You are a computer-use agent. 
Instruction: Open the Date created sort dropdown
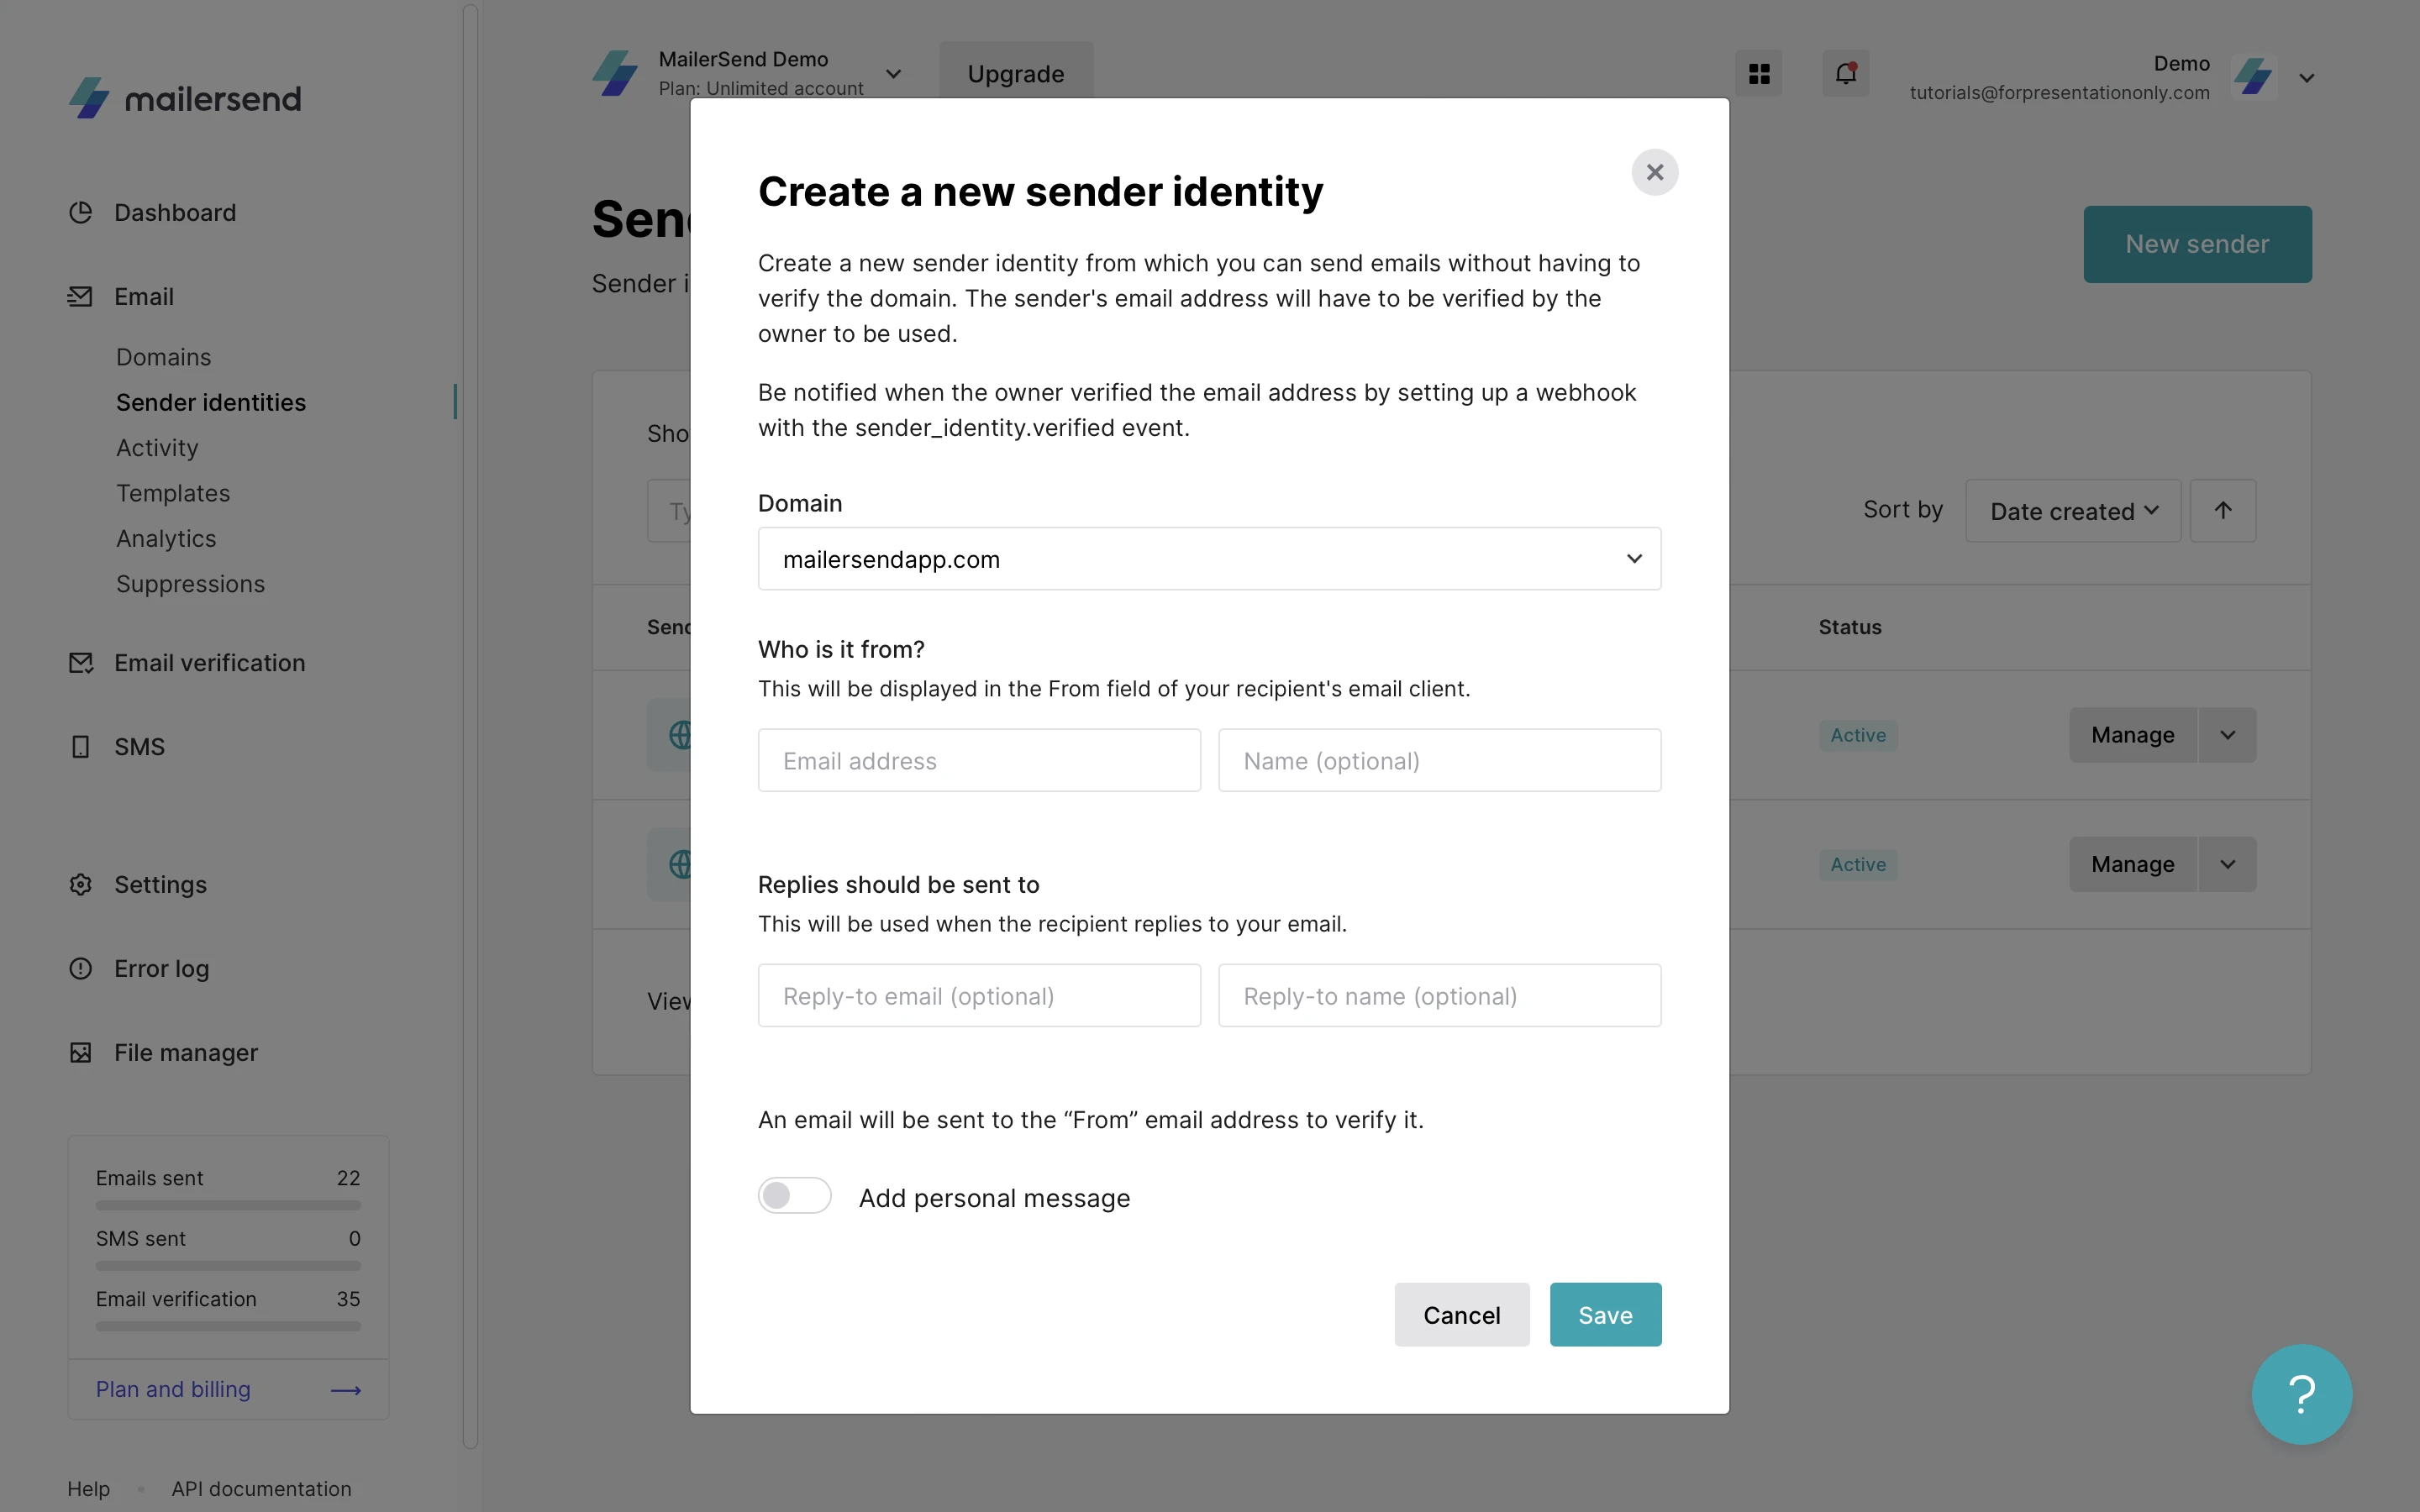[x=2072, y=511]
